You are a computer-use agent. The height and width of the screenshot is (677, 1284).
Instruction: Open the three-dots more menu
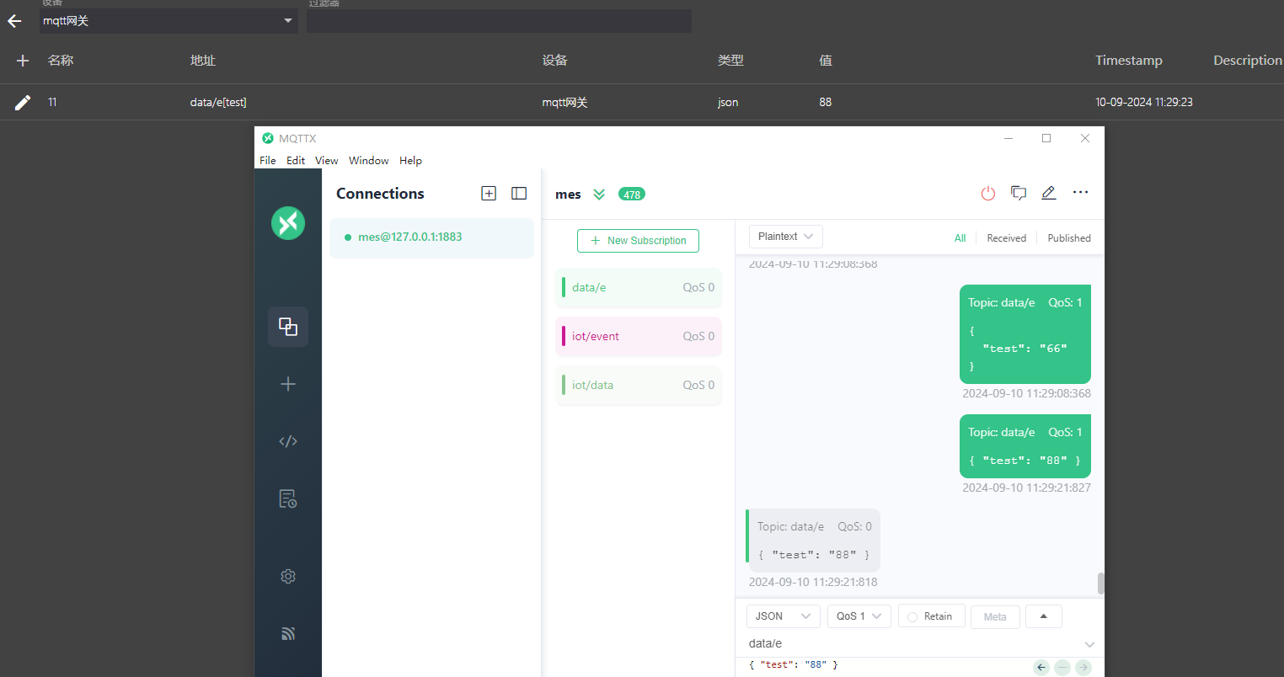click(1080, 193)
